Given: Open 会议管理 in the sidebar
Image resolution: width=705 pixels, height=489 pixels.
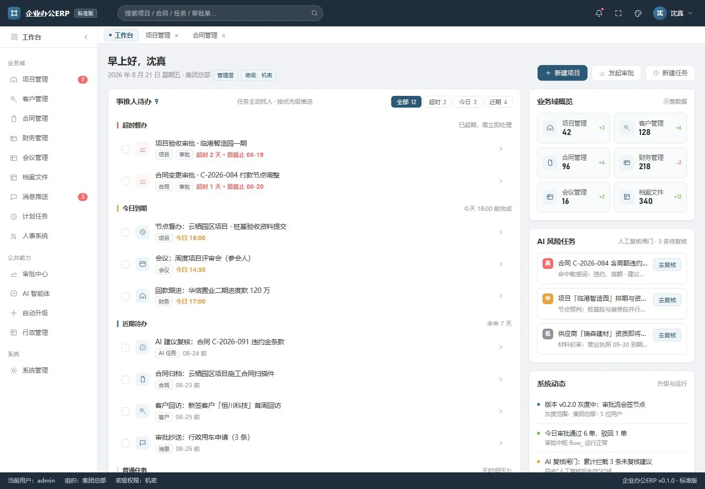Looking at the screenshot, I should pos(49,157).
